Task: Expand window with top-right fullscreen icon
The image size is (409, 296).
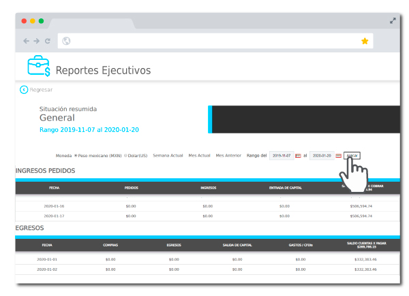Action: 393,20
